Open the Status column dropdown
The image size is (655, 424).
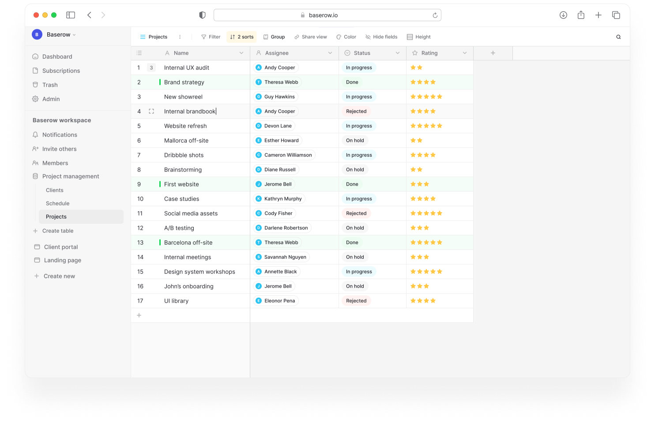(x=397, y=53)
